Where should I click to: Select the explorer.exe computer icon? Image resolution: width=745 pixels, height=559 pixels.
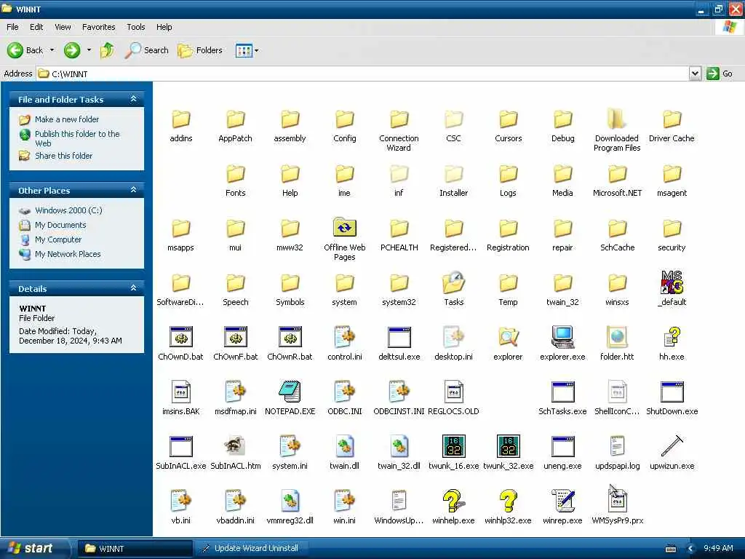(562, 337)
